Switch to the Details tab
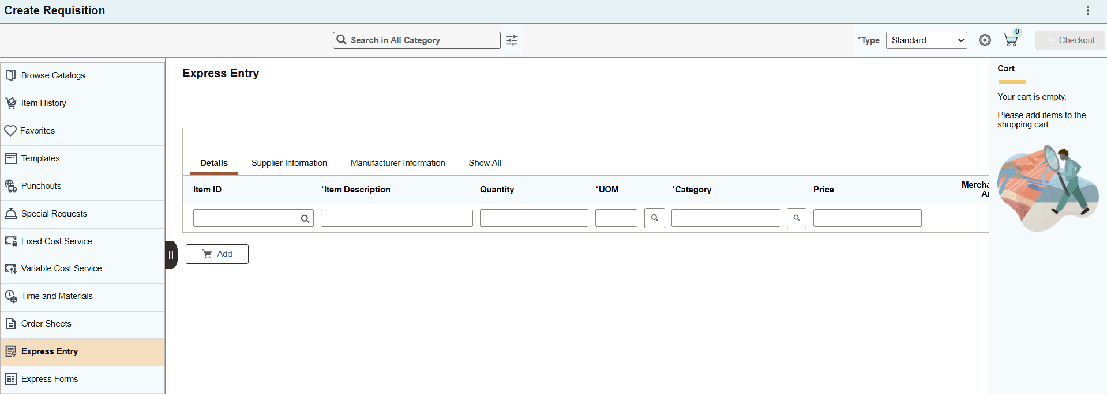Image resolution: width=1107 pixels, height=394 pixels. click(x=214, y=163)
